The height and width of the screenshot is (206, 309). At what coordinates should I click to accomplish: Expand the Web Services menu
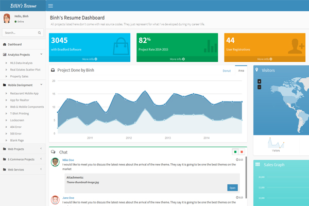21,169
